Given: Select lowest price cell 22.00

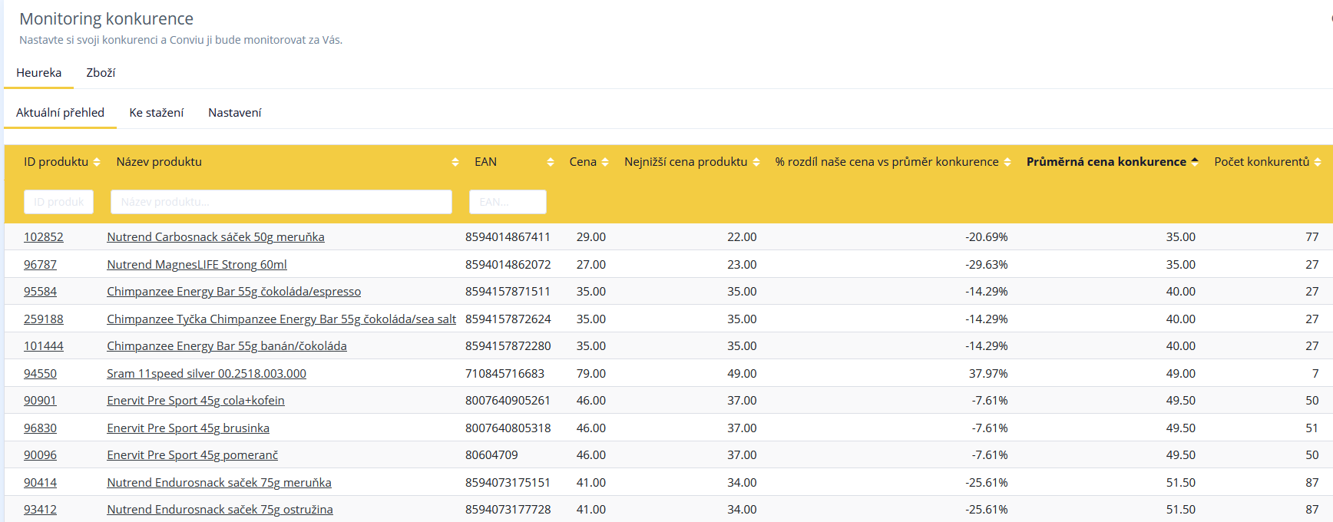Looking at the screenshot, I should click(x=742, y=237).
